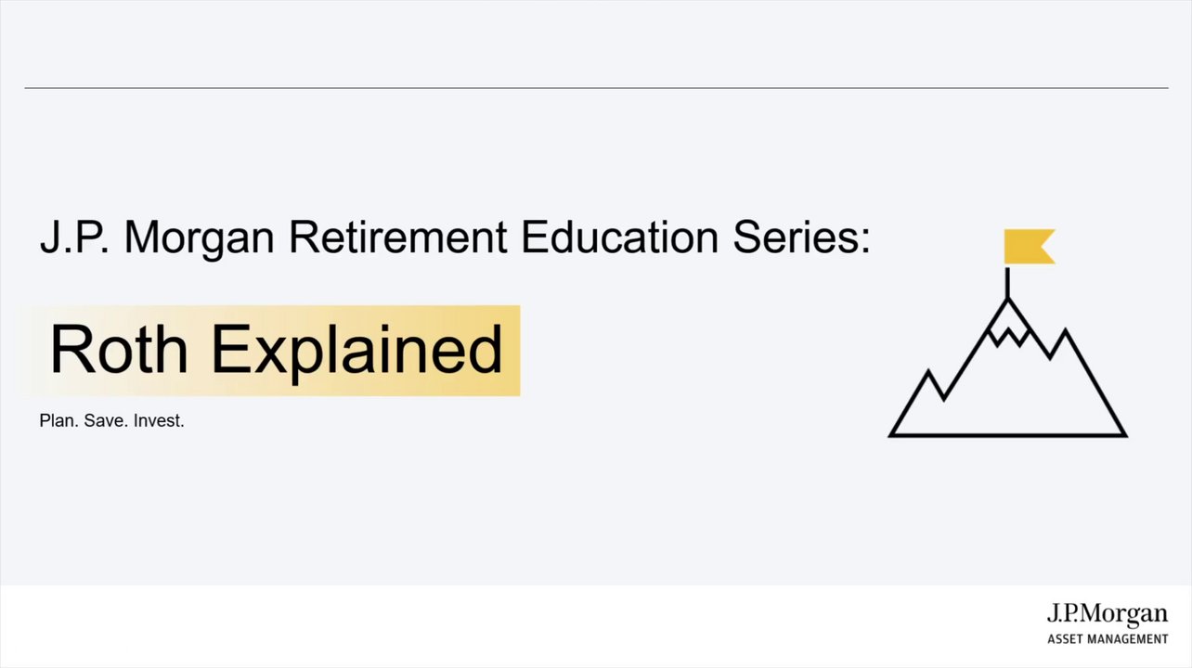The width and height of the screenshot is (1192, 668).
Task: Click the word "Explained" in the title
Action: point(357,352)
